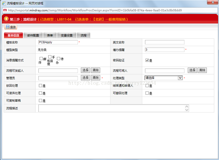Image resolution: width=219 pixels, height=160 pixels.
Task: Click the URL in the address bar
Action: click(x=95, y=10)
